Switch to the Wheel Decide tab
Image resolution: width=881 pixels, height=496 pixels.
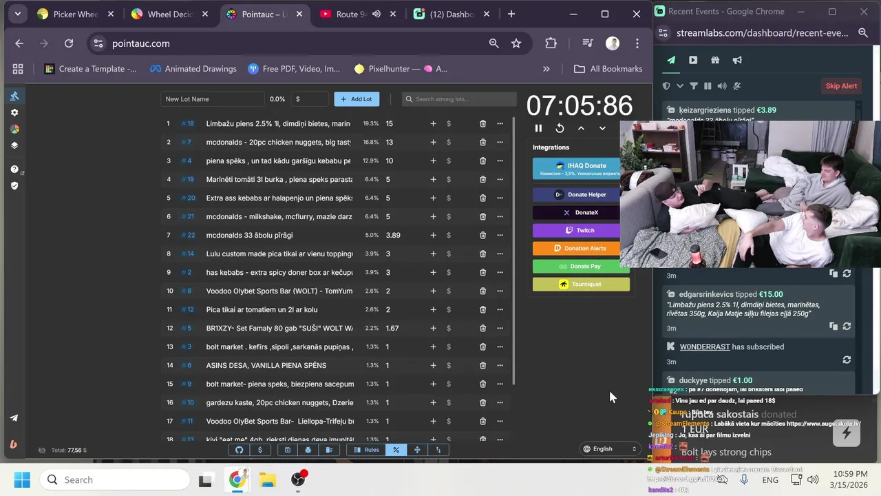click(170, 14)
